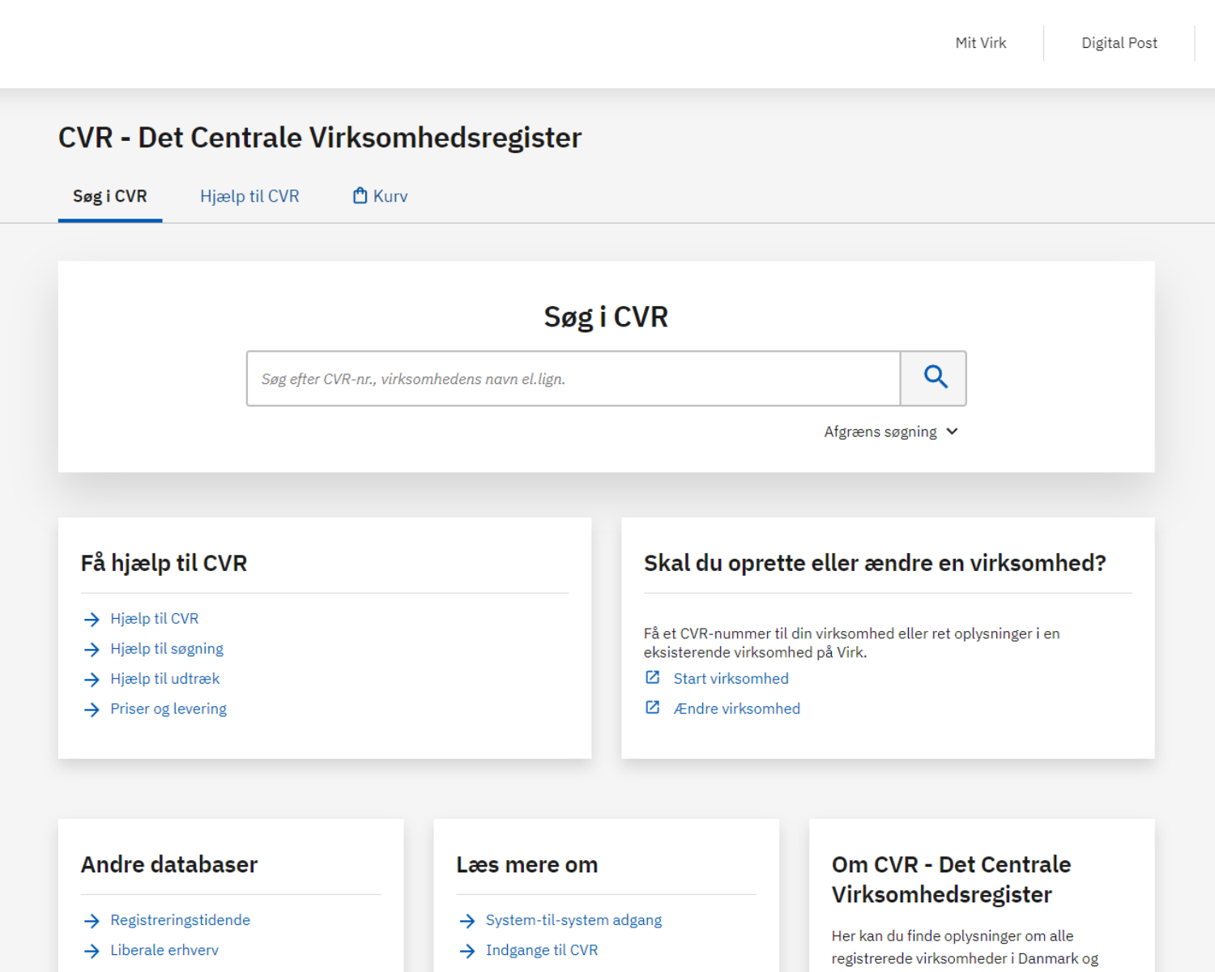Open Mit Virk in top navigation

point(980,43)
